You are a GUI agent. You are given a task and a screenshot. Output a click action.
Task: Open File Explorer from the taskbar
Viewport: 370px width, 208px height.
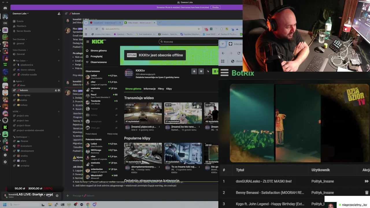tap(50, 205)
